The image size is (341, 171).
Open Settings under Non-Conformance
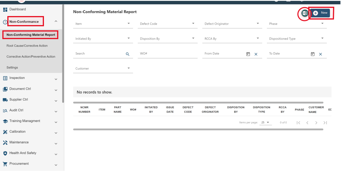12,67
